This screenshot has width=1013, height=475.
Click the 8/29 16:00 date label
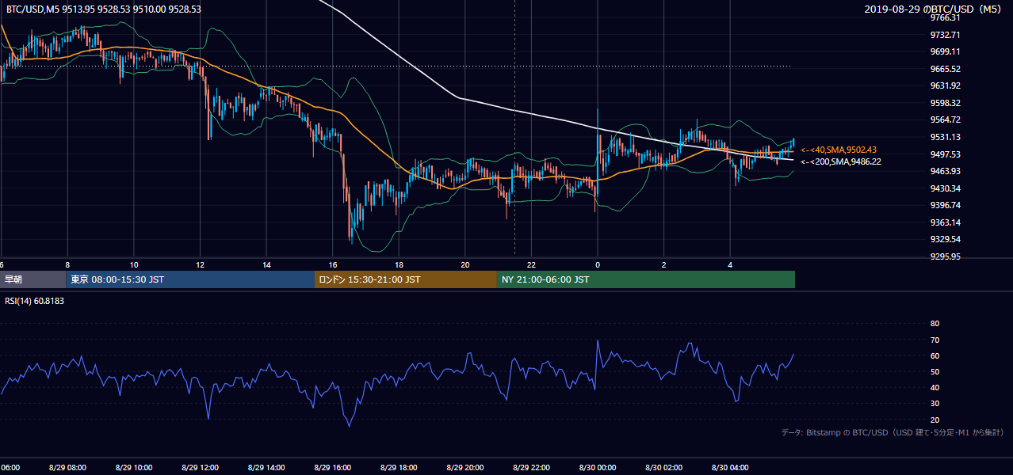[332, 467]
